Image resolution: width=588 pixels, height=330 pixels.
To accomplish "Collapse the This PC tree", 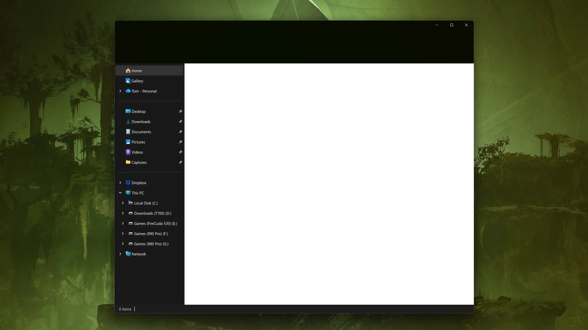I will pos(120,193).
